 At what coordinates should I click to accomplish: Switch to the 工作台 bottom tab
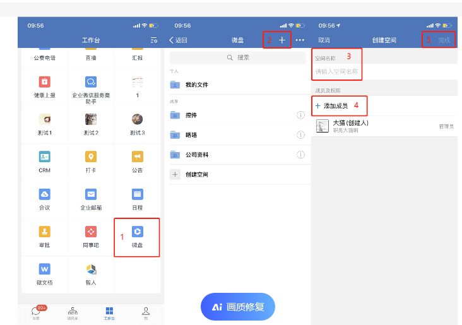[x=109, y=312]
